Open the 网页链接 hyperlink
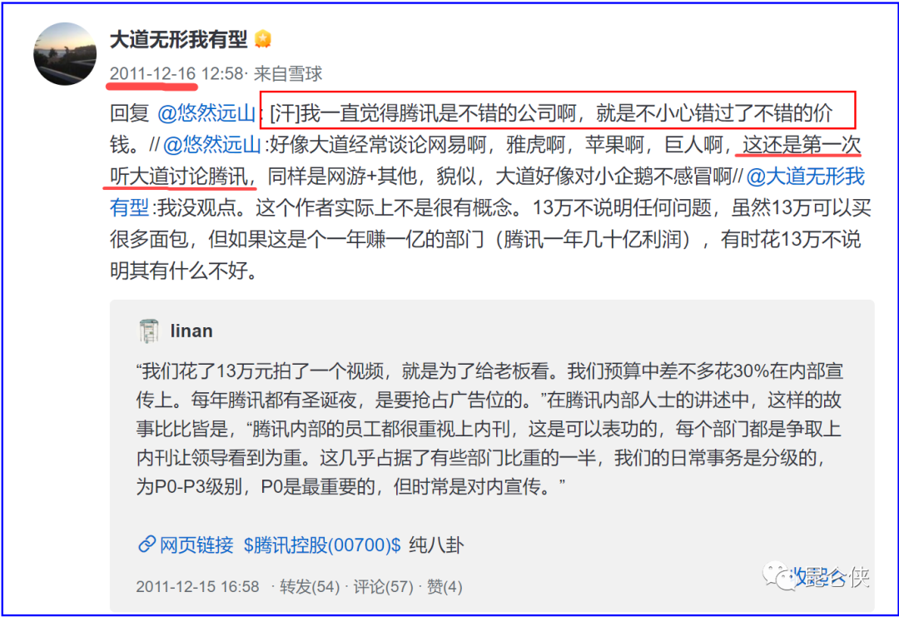 click(x=196, y=545)
